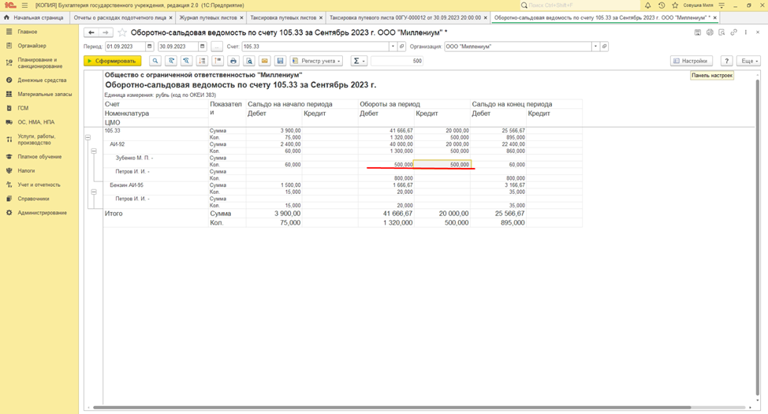This screenshot has width=768, height=414.
Task: Open the vertical dots more-options icon
Action: [745, 32]
